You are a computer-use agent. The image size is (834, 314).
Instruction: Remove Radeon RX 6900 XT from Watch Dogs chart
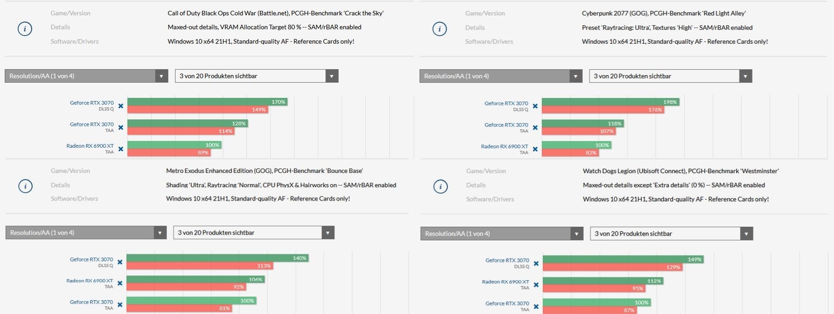[x=536, y=285]
